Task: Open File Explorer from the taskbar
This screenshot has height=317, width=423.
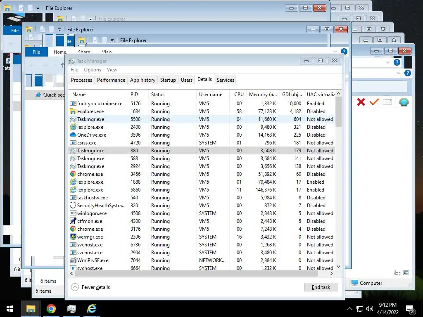Action: 31,309
